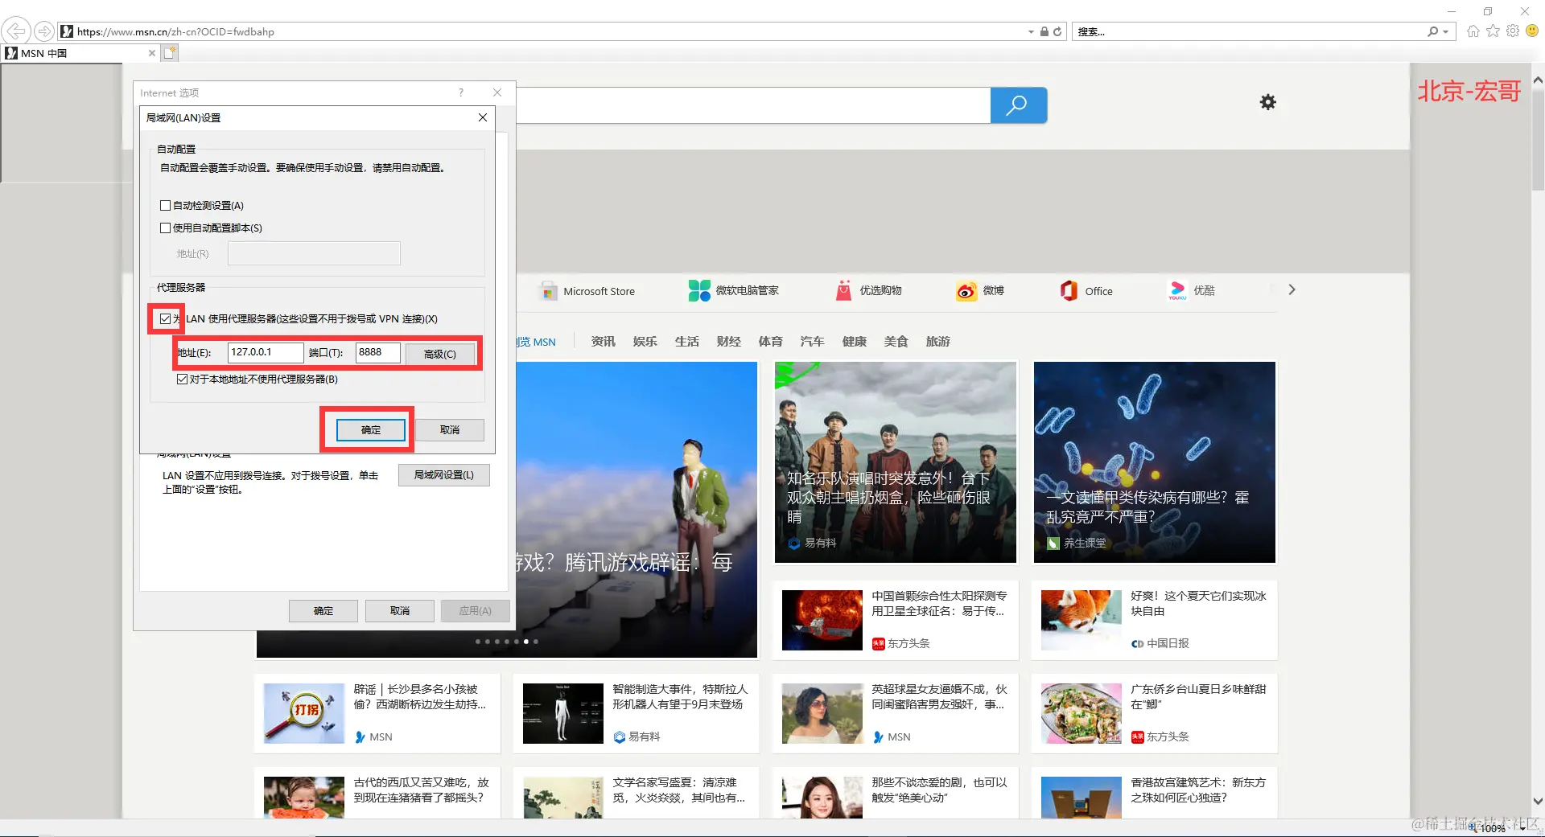
Task: Click the smiley feedback icon
Action: (x=1532, y=31)
